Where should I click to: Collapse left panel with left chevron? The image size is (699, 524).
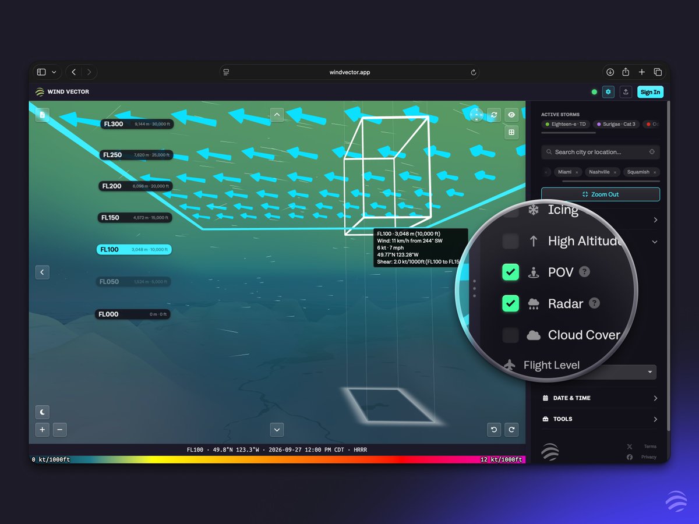click(x=43, y=272)
